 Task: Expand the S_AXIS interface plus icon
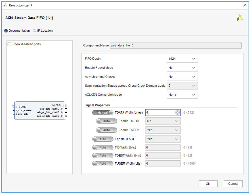16,107
